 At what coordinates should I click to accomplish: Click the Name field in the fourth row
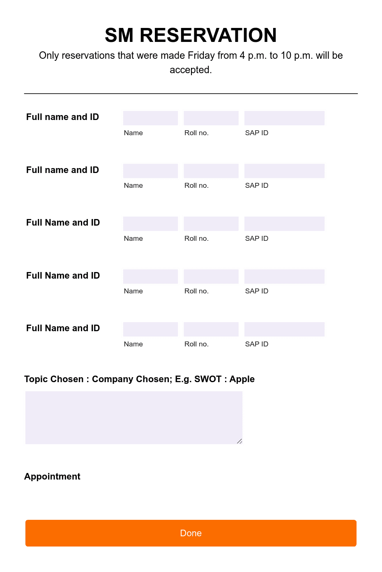pyautogui.click(x=150, y=276)
